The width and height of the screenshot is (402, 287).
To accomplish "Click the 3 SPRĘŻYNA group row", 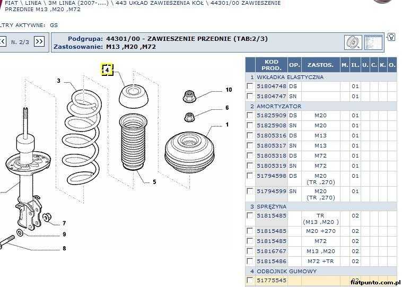I will pyautogui.click(x=321, y=206).
